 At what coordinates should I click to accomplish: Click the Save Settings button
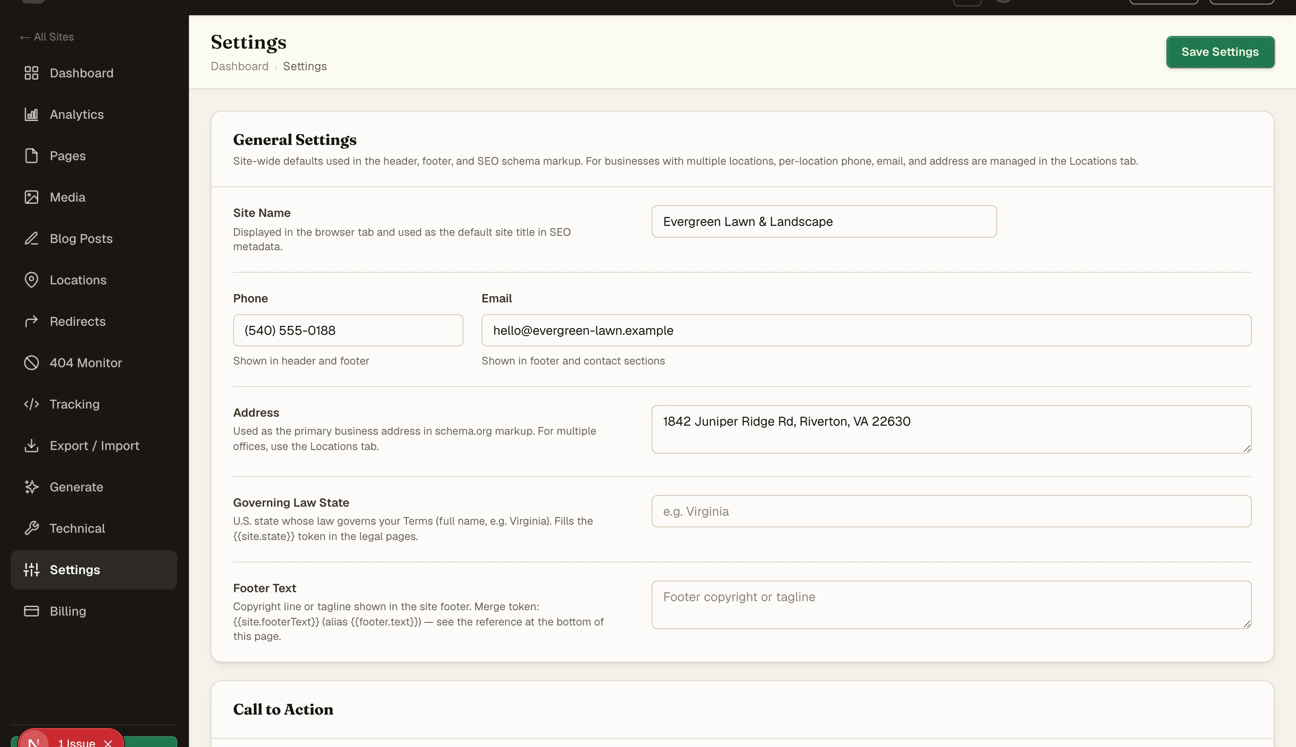(x=1219, y=52)
